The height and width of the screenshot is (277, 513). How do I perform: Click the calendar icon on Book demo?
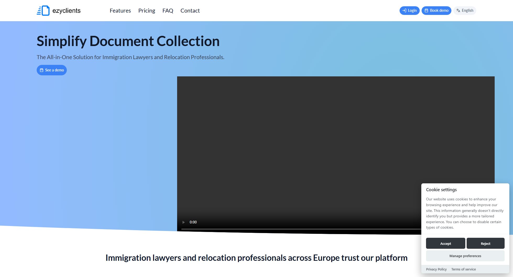point(427,10)
